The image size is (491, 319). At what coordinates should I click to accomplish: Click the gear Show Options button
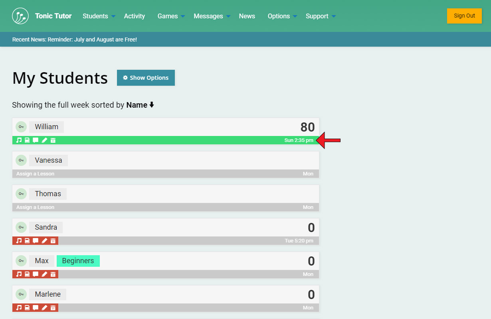(146, 78)
